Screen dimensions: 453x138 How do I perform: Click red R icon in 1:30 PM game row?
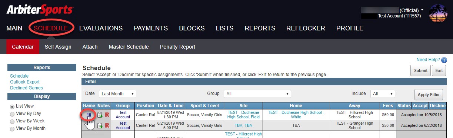point(107,115)
